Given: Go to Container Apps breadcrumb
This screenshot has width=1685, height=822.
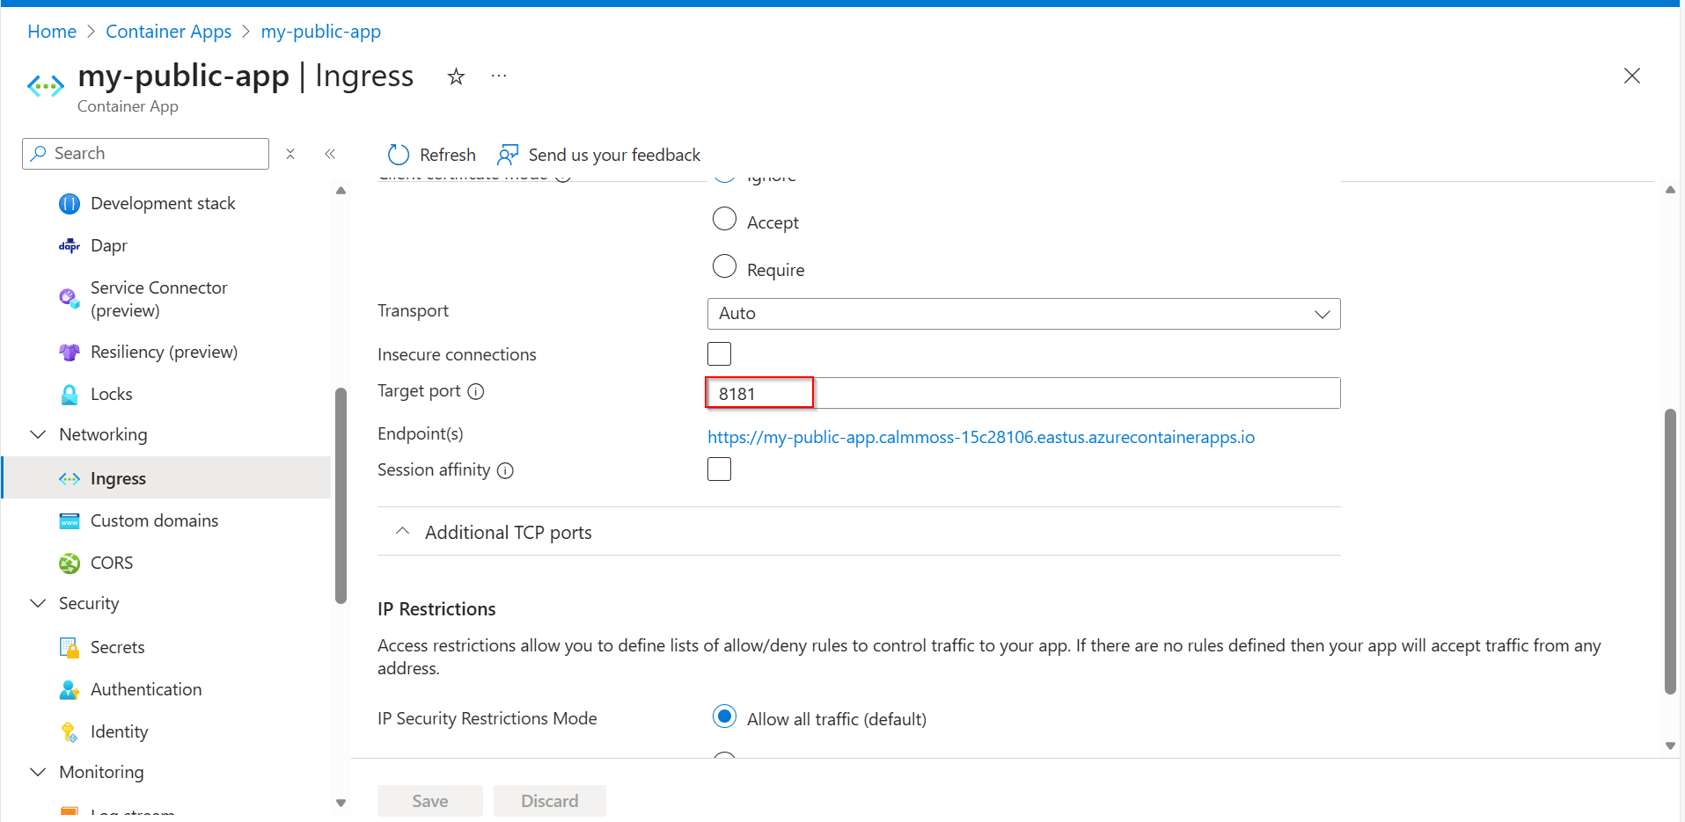Looking at the screenshot, I should click(168, 32).
